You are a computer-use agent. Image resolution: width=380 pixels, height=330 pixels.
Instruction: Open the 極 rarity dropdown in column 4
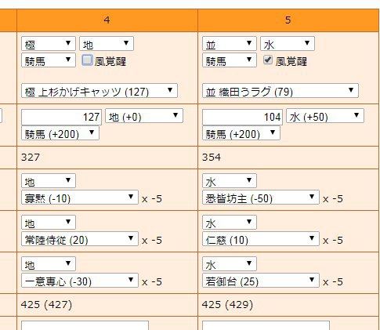[x=49, y=44]
